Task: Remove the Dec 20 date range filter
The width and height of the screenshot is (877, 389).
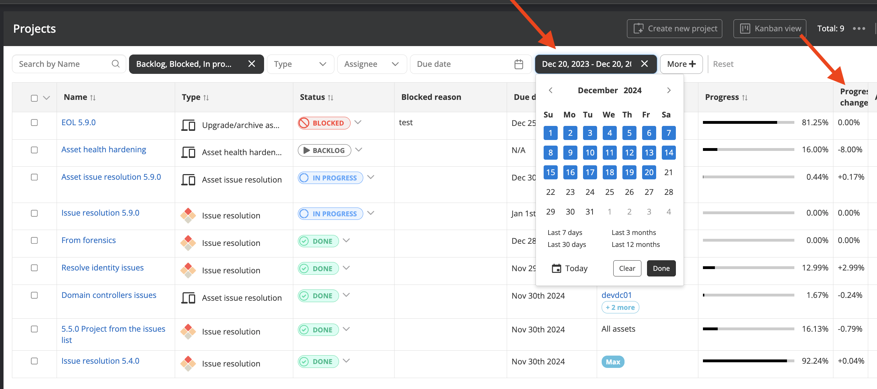Action: (x=644, y=64)
